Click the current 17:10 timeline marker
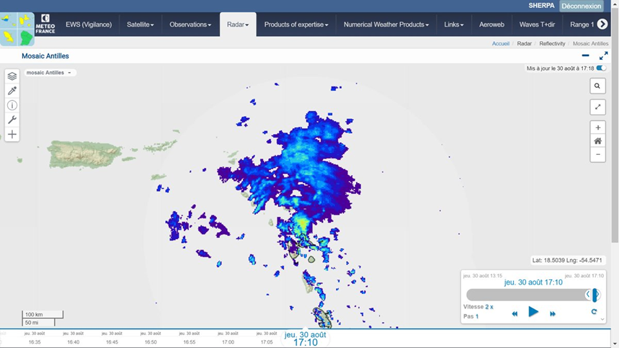The image size is (619, 348). pyautogui.click(x=305, y=338)
